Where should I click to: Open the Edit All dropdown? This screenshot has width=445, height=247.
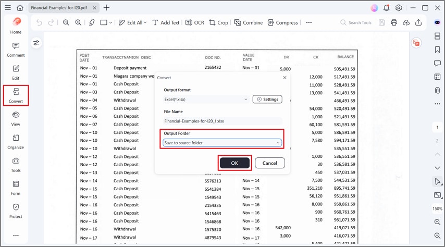click(132, 22)
